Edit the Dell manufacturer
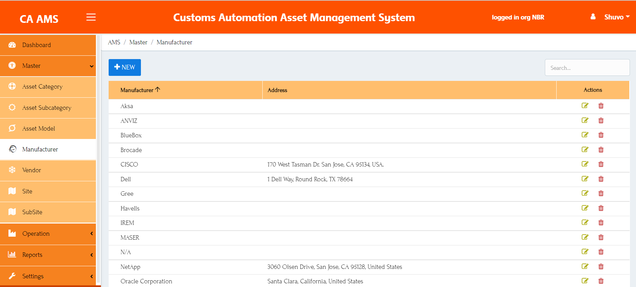Screen dimensions: 636x287 tap(585, 179)
